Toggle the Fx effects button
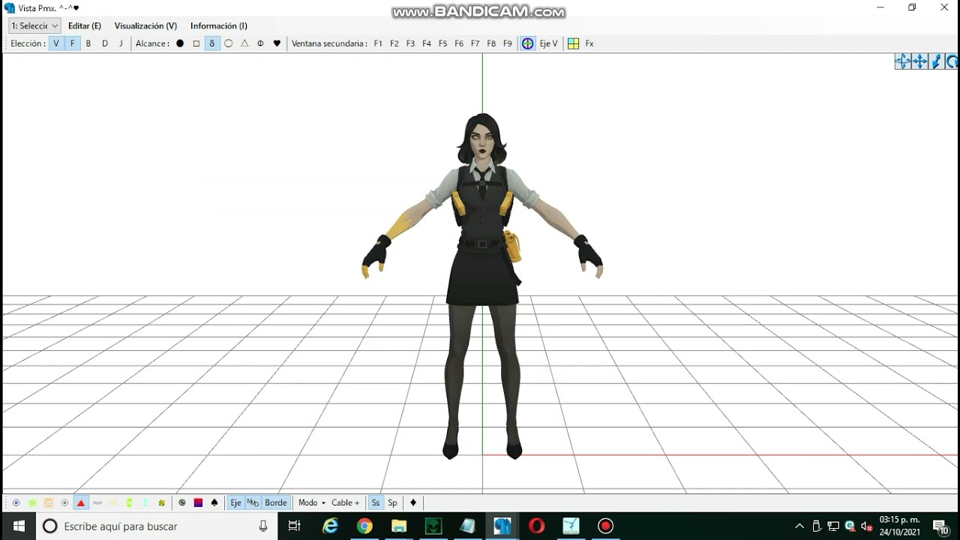The width and height of the screenshot is (960, 540). coord(589,43)
